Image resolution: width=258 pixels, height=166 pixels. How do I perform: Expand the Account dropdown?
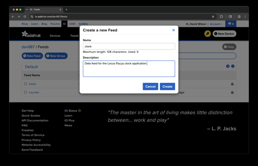click(x=216, y=24)
